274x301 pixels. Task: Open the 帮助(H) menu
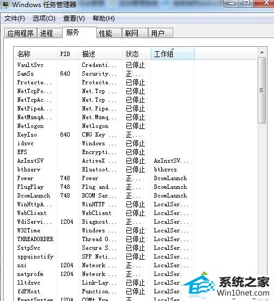(x=103, y=19)
